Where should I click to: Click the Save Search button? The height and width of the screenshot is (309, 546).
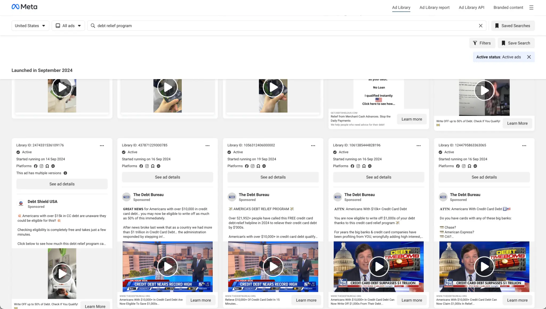(516, 43)
